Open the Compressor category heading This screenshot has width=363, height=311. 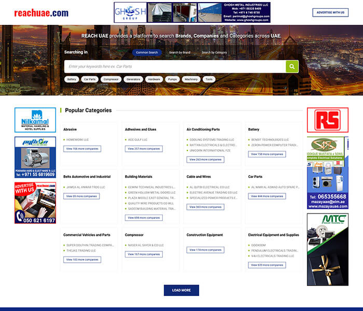click(x=134, y=235)
